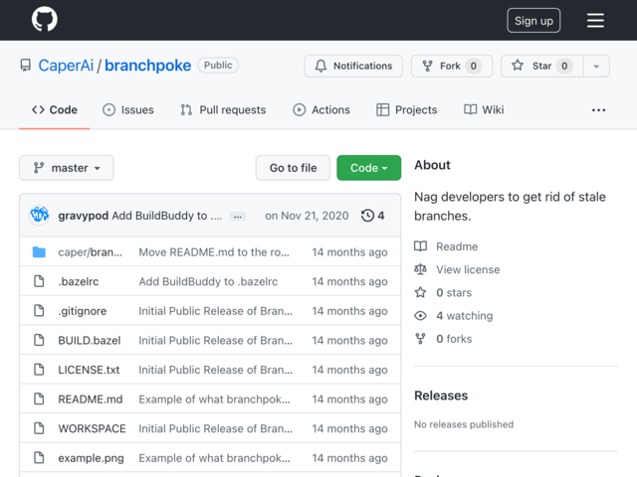Open commit 'Move README.md to the ro...'
The image size is (637, 477).
[x=214, y=251]
